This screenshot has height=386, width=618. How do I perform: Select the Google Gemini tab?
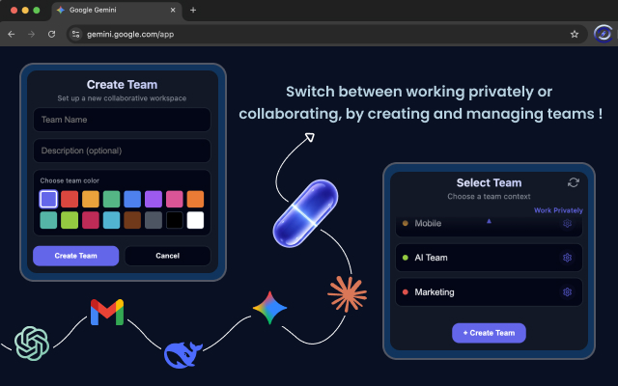117,11
